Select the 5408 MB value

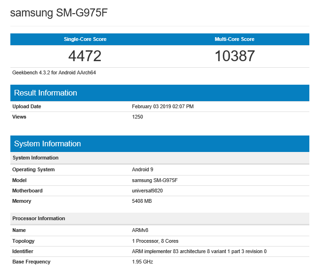pos(142,201)
